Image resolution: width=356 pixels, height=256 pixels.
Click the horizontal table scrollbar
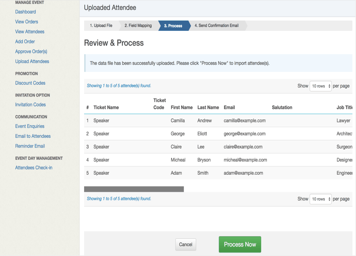click(134, 189)
